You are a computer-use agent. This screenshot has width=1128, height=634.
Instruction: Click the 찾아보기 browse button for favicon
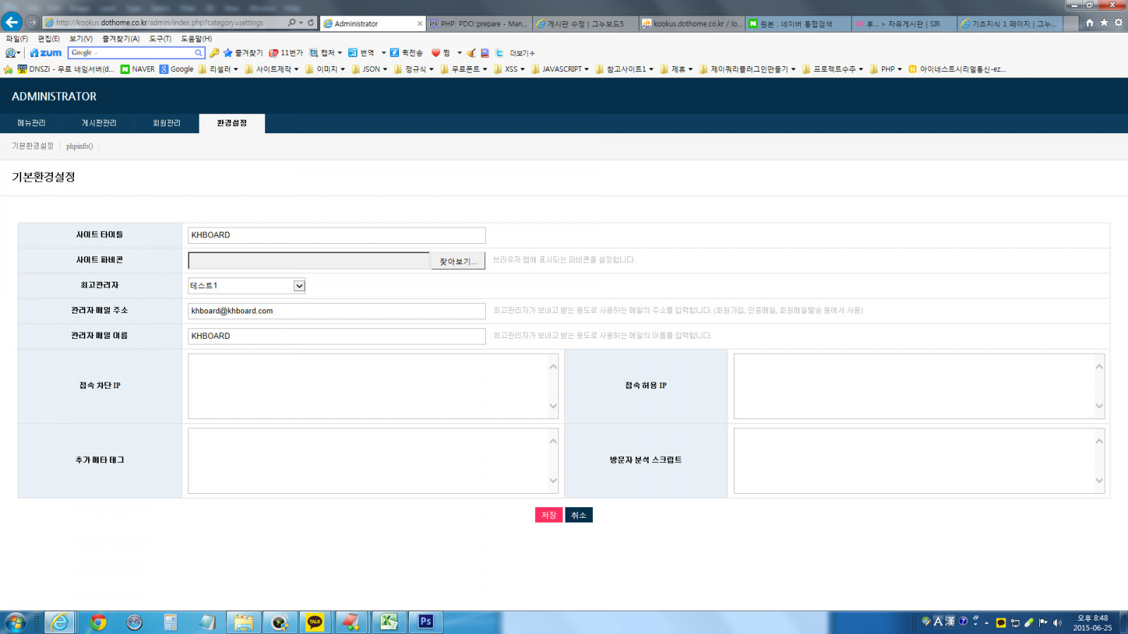click(x=458, y=261)
